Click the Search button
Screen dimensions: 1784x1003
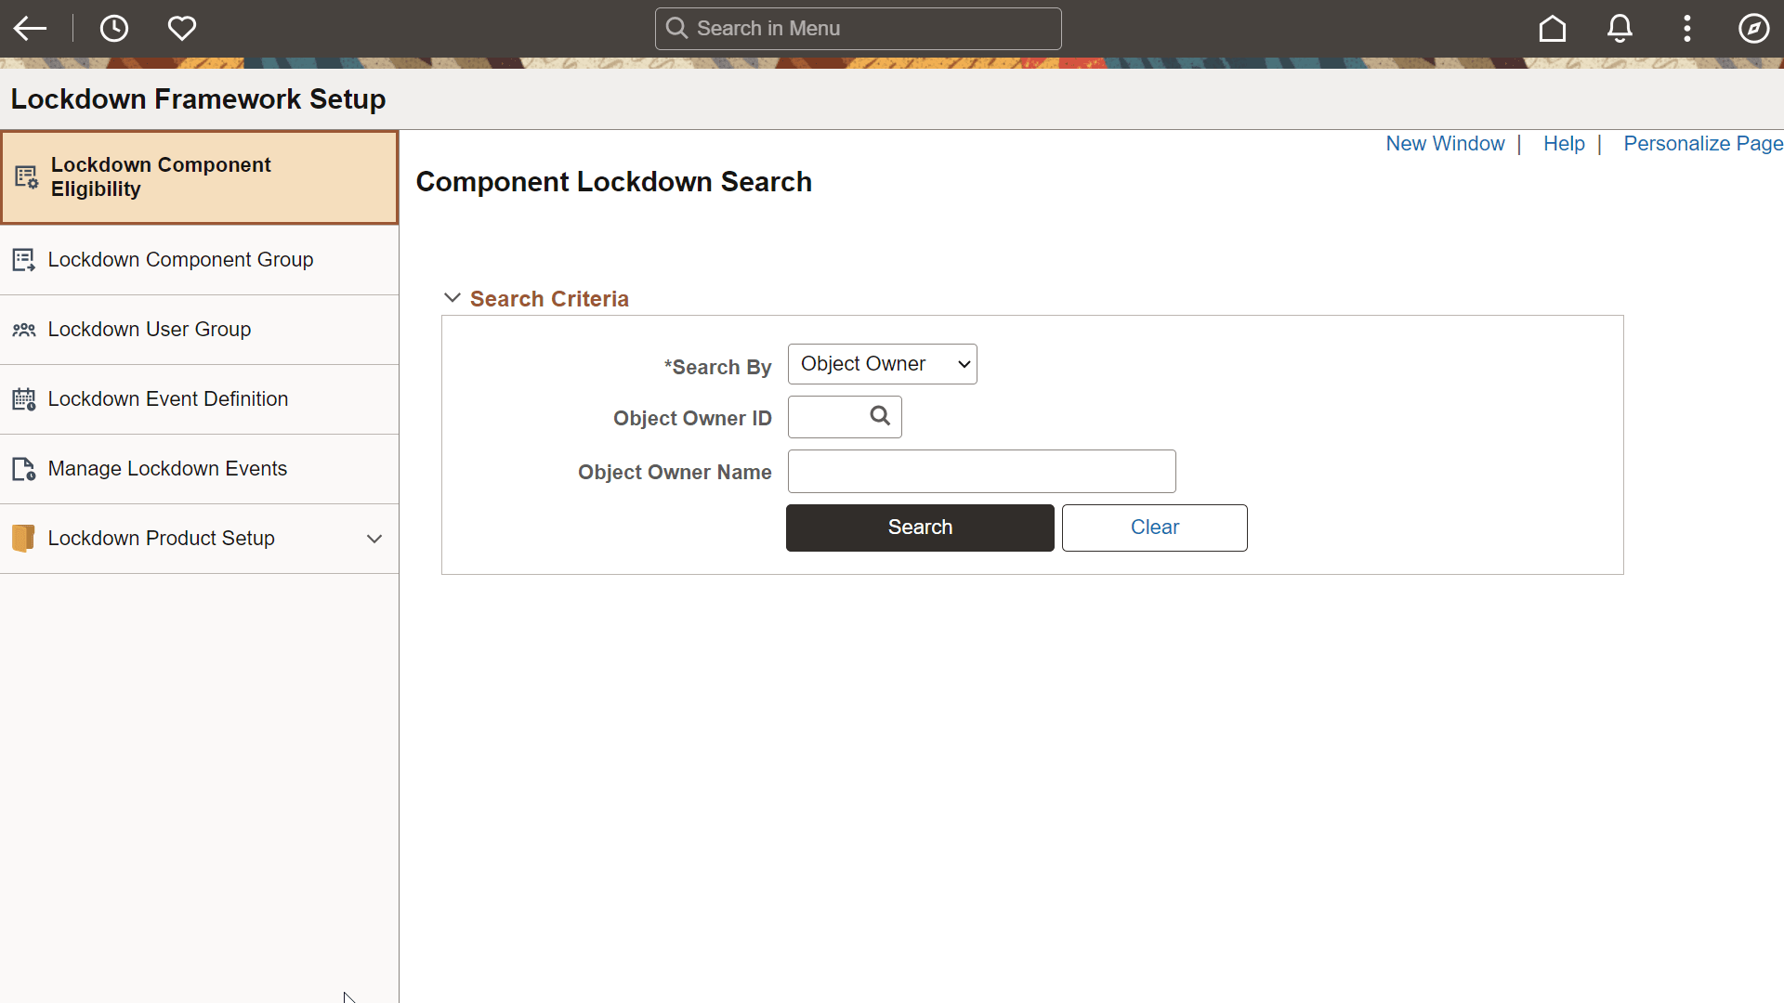pyautogui.click(x=919, y=527)
